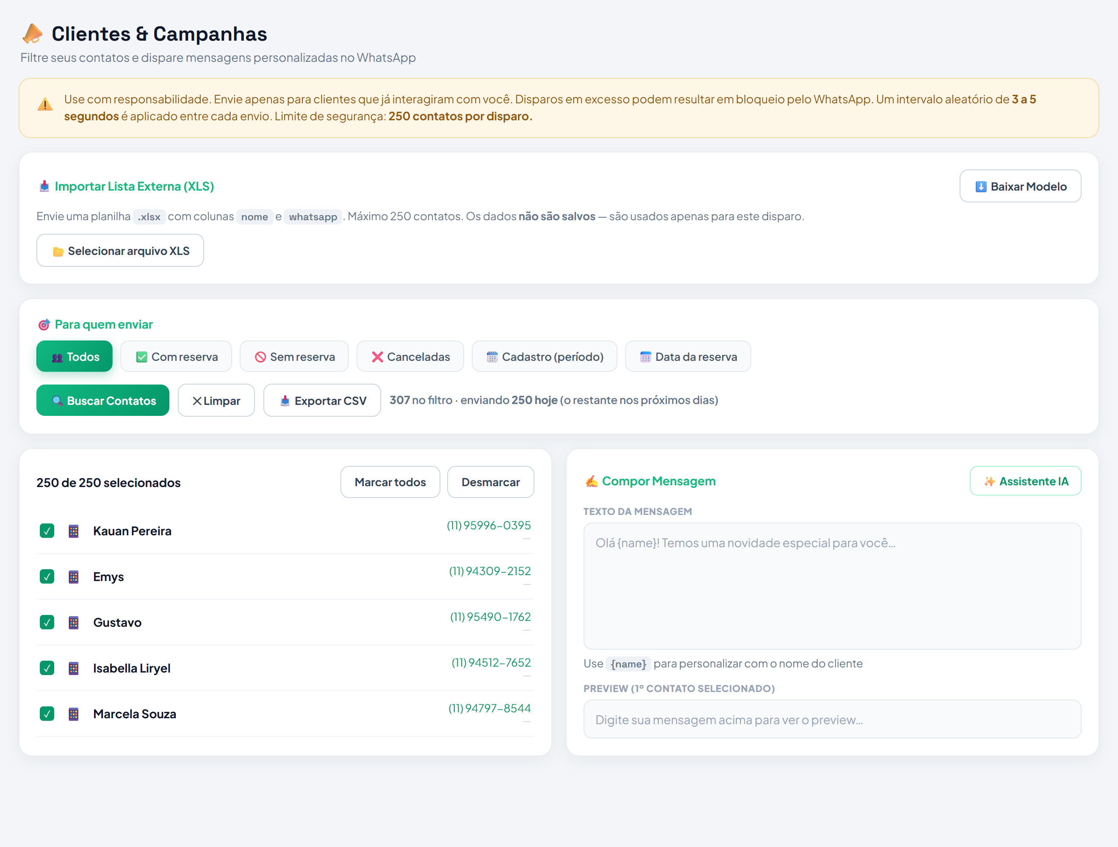Select the Todos recipient filter
This screenshot has height=847, width=1118.
(74, 356)
